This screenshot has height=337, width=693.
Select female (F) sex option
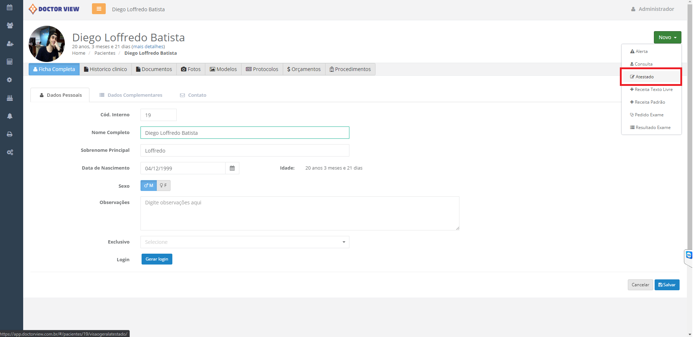click(x=163, y=186)
